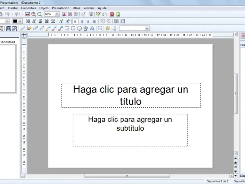Toggle bold (N) formatting
245x184 pixels.
pos(28,21)
